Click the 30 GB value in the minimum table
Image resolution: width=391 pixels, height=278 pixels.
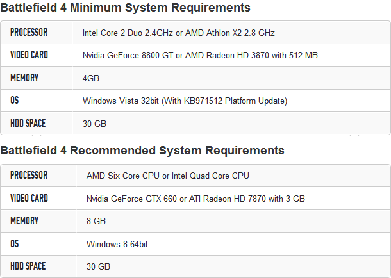click(x=94, y=124)
